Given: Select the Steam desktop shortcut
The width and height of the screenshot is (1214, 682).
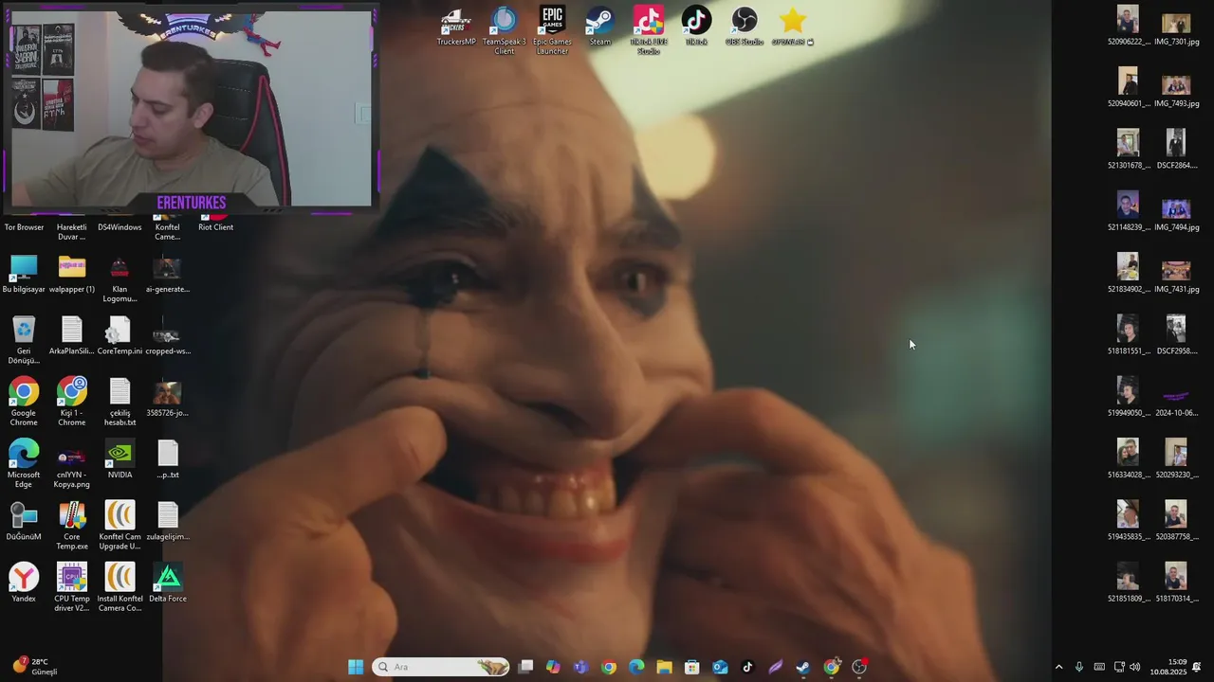Looking at the screenshot, I should (600, 27).
